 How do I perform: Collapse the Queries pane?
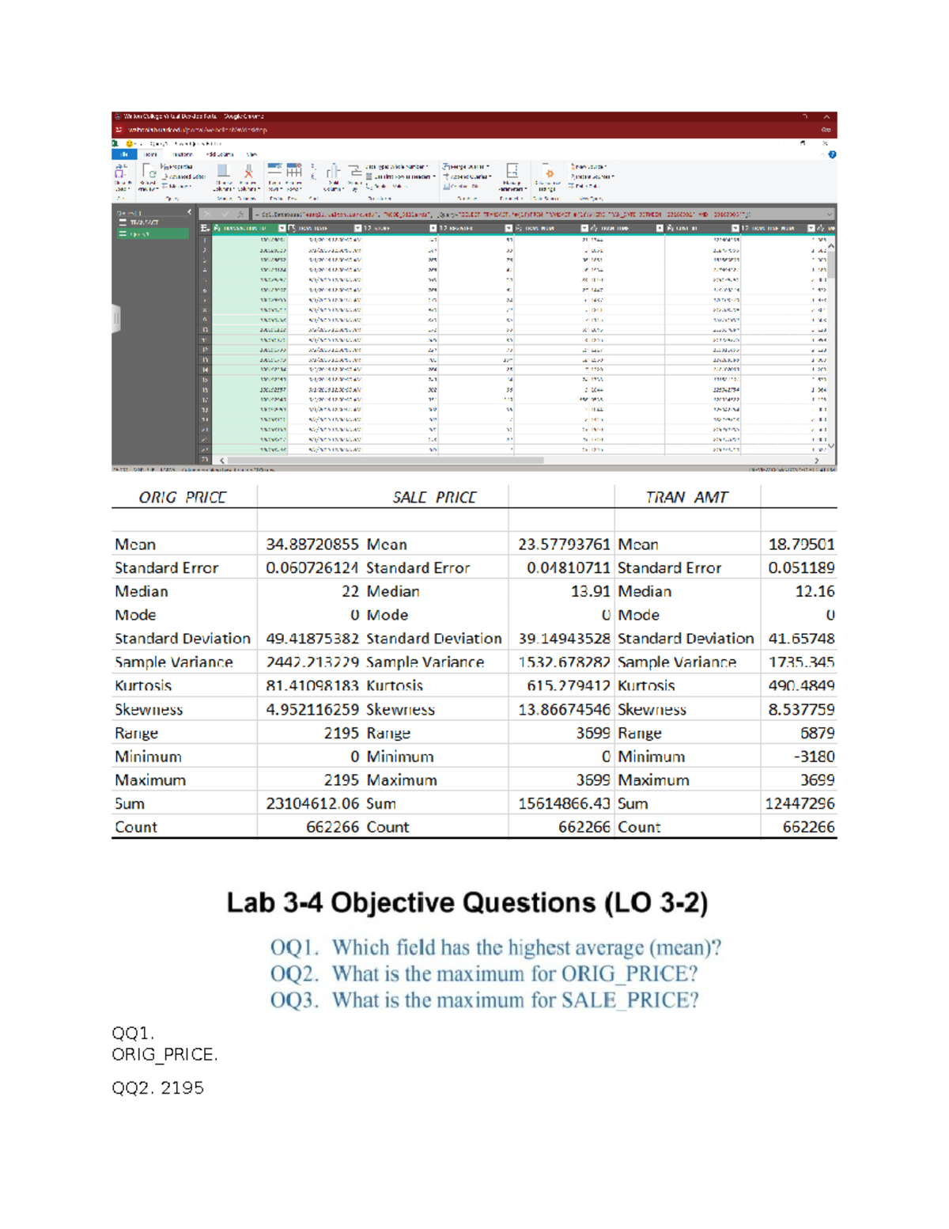[x=190, y=211]
